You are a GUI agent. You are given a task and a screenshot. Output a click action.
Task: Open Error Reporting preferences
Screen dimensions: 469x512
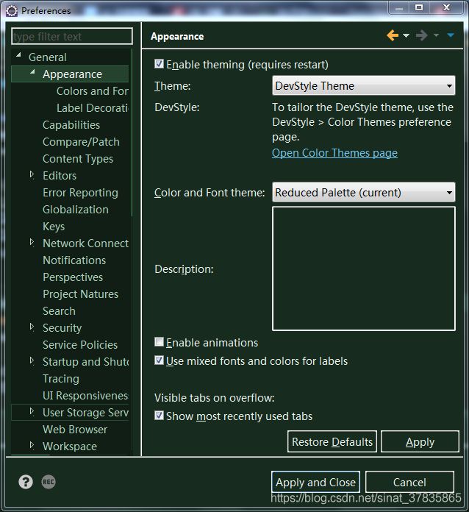pyautogui.click(x=80, y=193)
